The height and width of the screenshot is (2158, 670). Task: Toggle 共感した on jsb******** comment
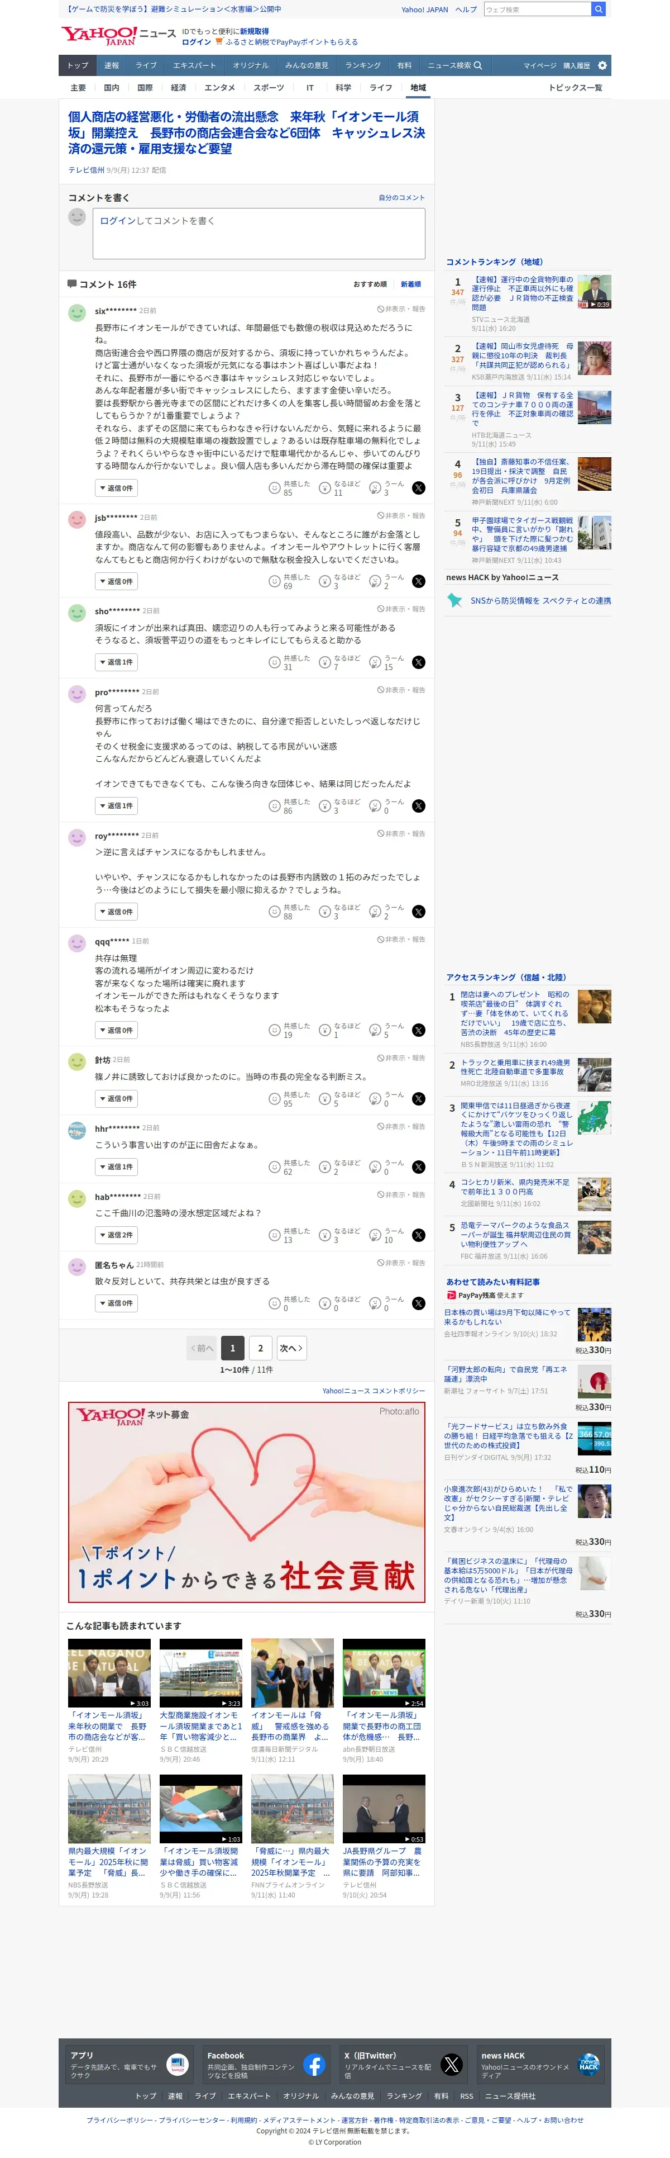coord(289,581)
